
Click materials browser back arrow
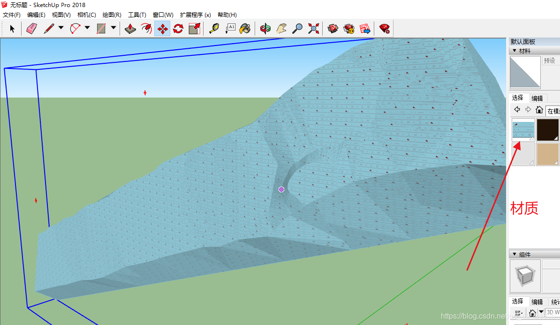pyautogui.click(x=517, y=109)
